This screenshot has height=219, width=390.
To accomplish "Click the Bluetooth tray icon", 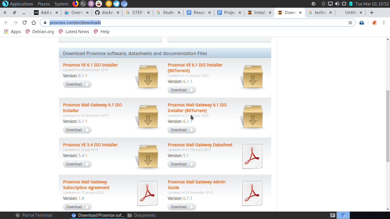I will coord(323,4).
